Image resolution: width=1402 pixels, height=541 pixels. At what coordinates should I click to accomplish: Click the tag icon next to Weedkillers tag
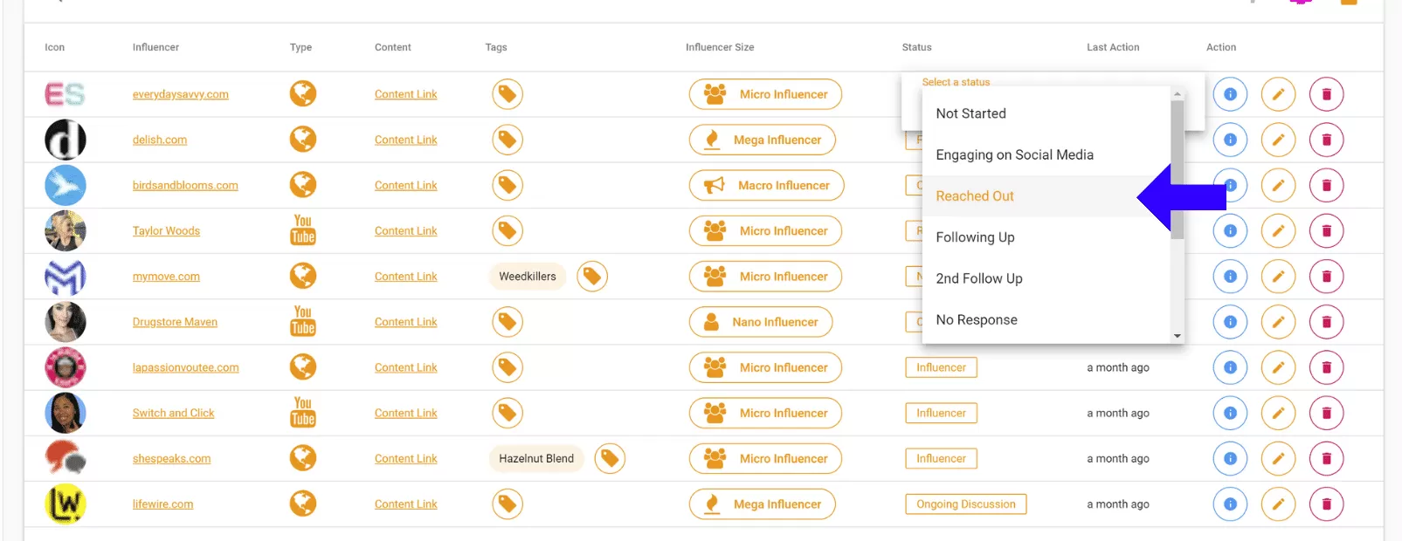tap(592, 277)
